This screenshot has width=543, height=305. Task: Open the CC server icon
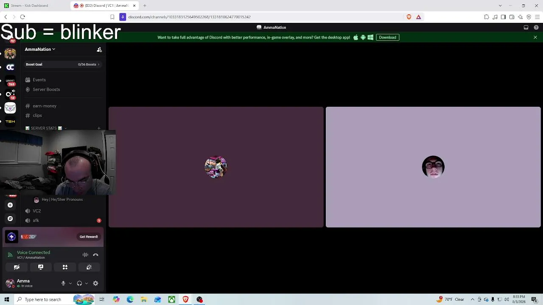[10, 67]
